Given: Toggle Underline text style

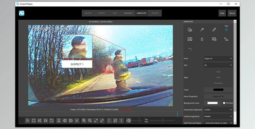Looking at the screenshot, I should (218, 83).
